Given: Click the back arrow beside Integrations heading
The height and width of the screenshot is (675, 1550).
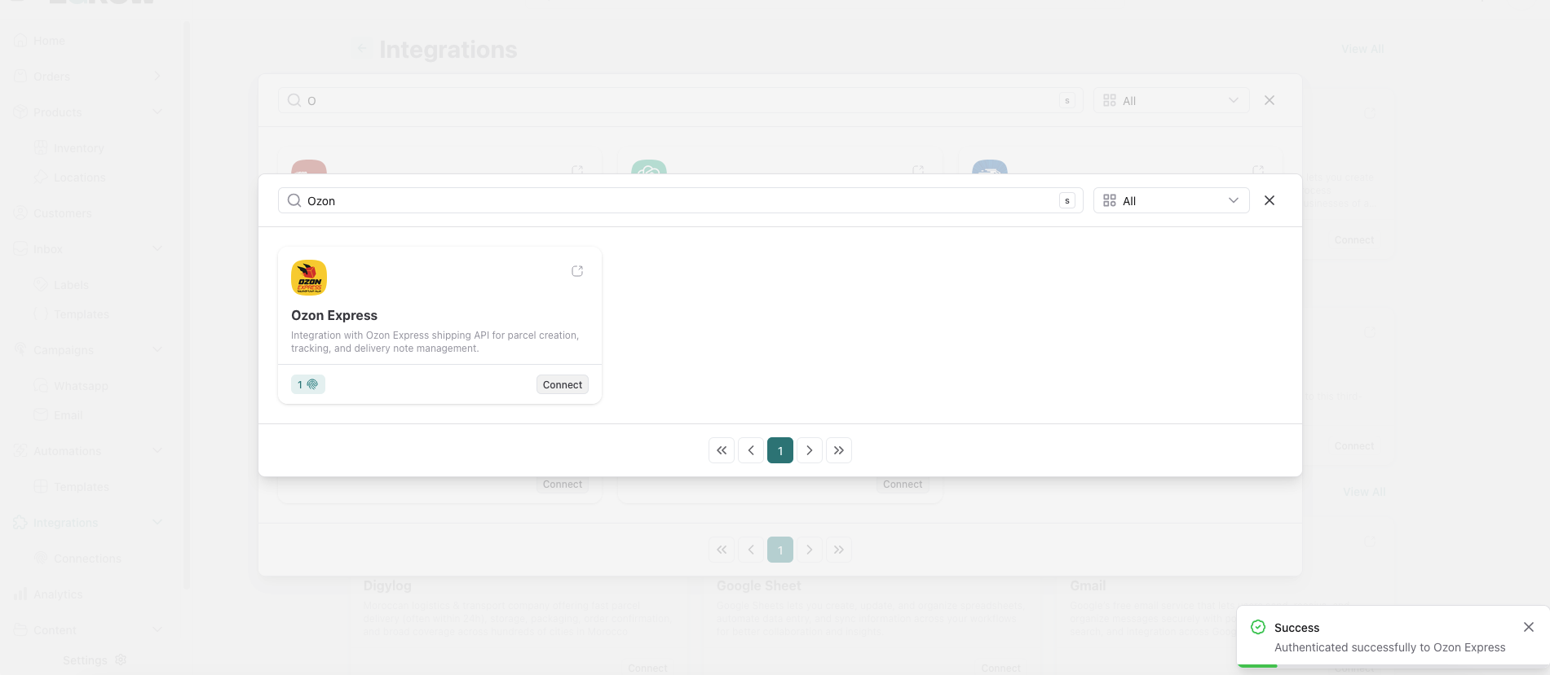Looking at the screenshot, I should pos(362,49).
